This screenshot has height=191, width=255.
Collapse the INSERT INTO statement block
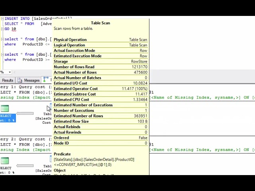[2, 19]
